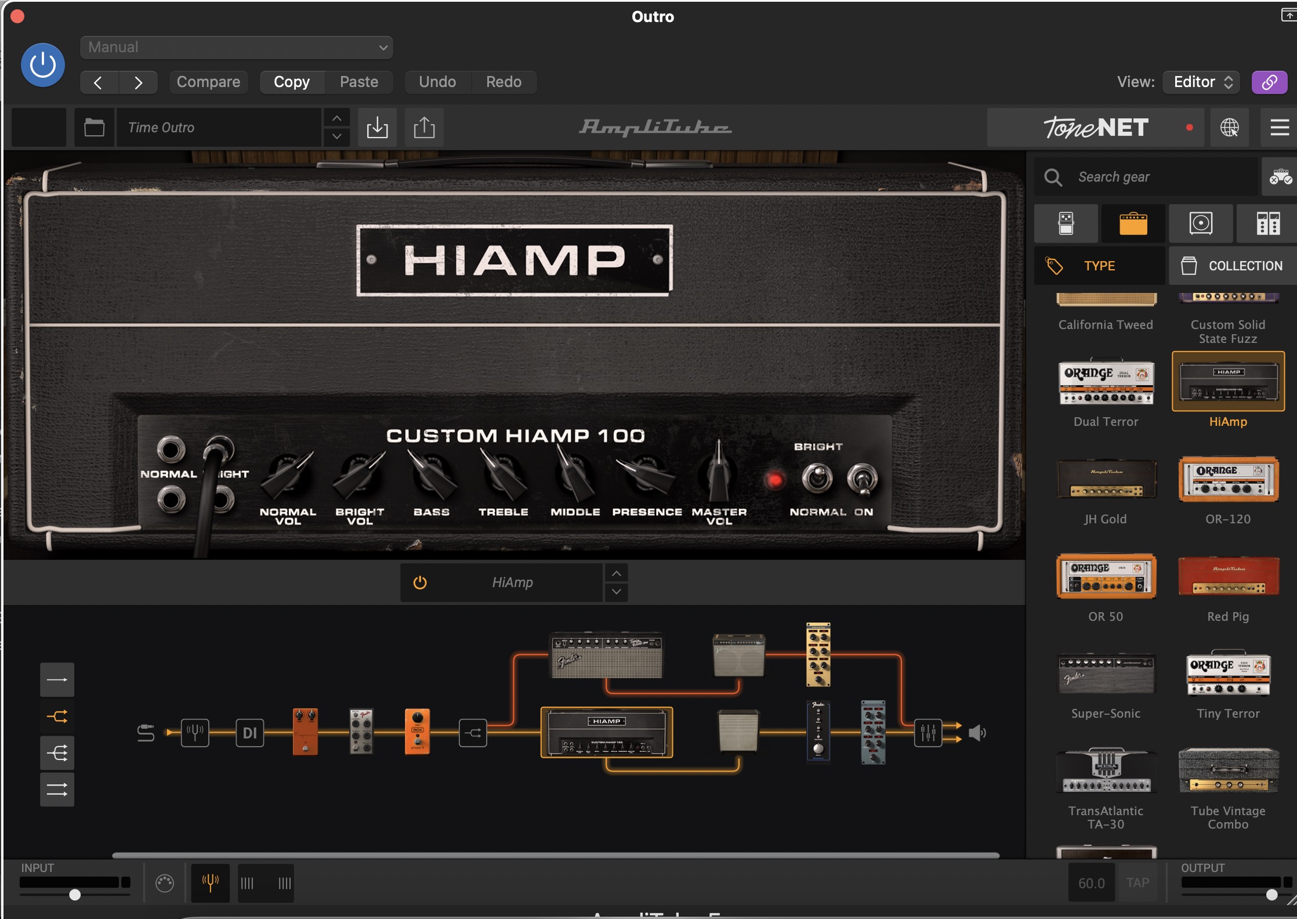The width and height of the screenshot is (1297, 919).
Task: Click the purple link icon
Action: pyautogui.click(x=1269, y=82)
